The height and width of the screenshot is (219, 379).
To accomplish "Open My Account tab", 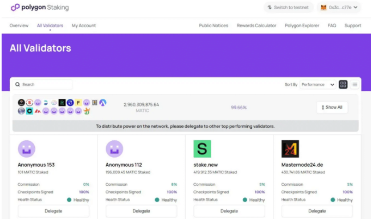I will (84, 26).
